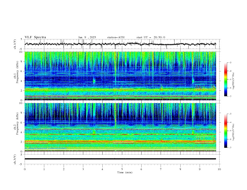Click the "-7" label on ch.2 colorbar

click(x=230, y=147)
